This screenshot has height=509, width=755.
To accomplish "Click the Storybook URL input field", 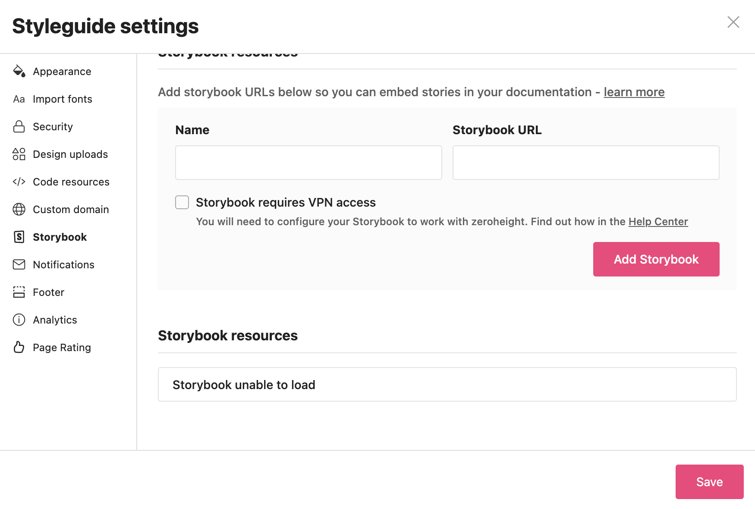I will click(585, 163).
